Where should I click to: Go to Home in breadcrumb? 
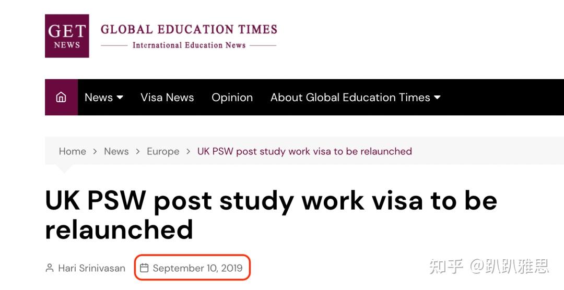click(72, 151)
